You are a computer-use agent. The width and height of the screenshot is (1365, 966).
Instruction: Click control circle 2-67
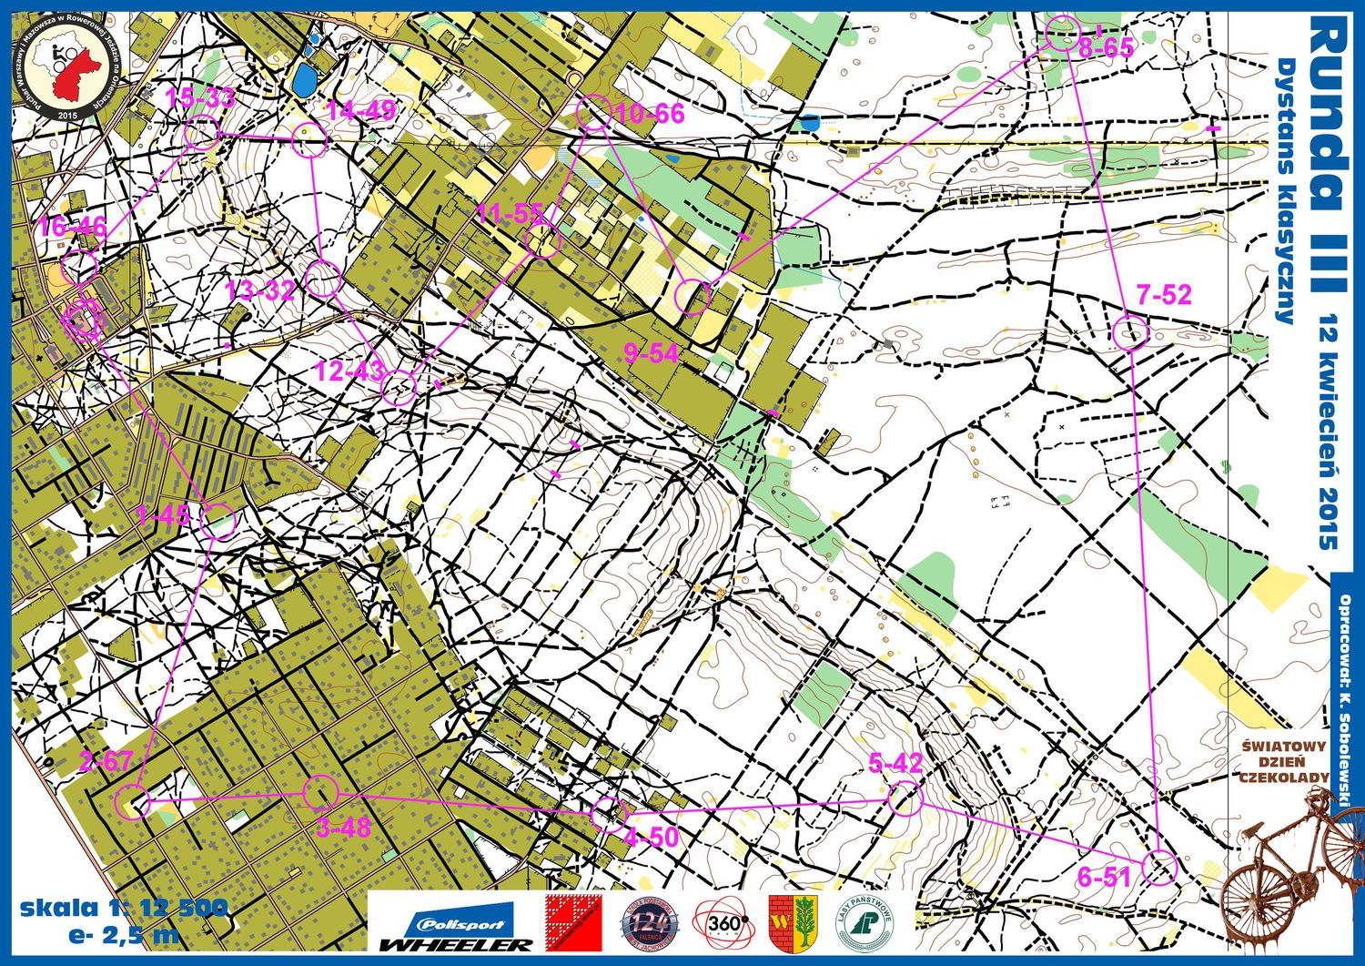tap(133, 801)
